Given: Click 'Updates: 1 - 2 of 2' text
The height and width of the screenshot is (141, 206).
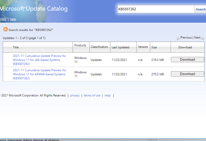Looking at the screenshot, I should 15,38.
